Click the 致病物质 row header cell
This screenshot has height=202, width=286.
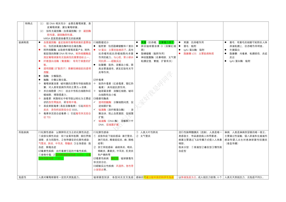point(24,42)
